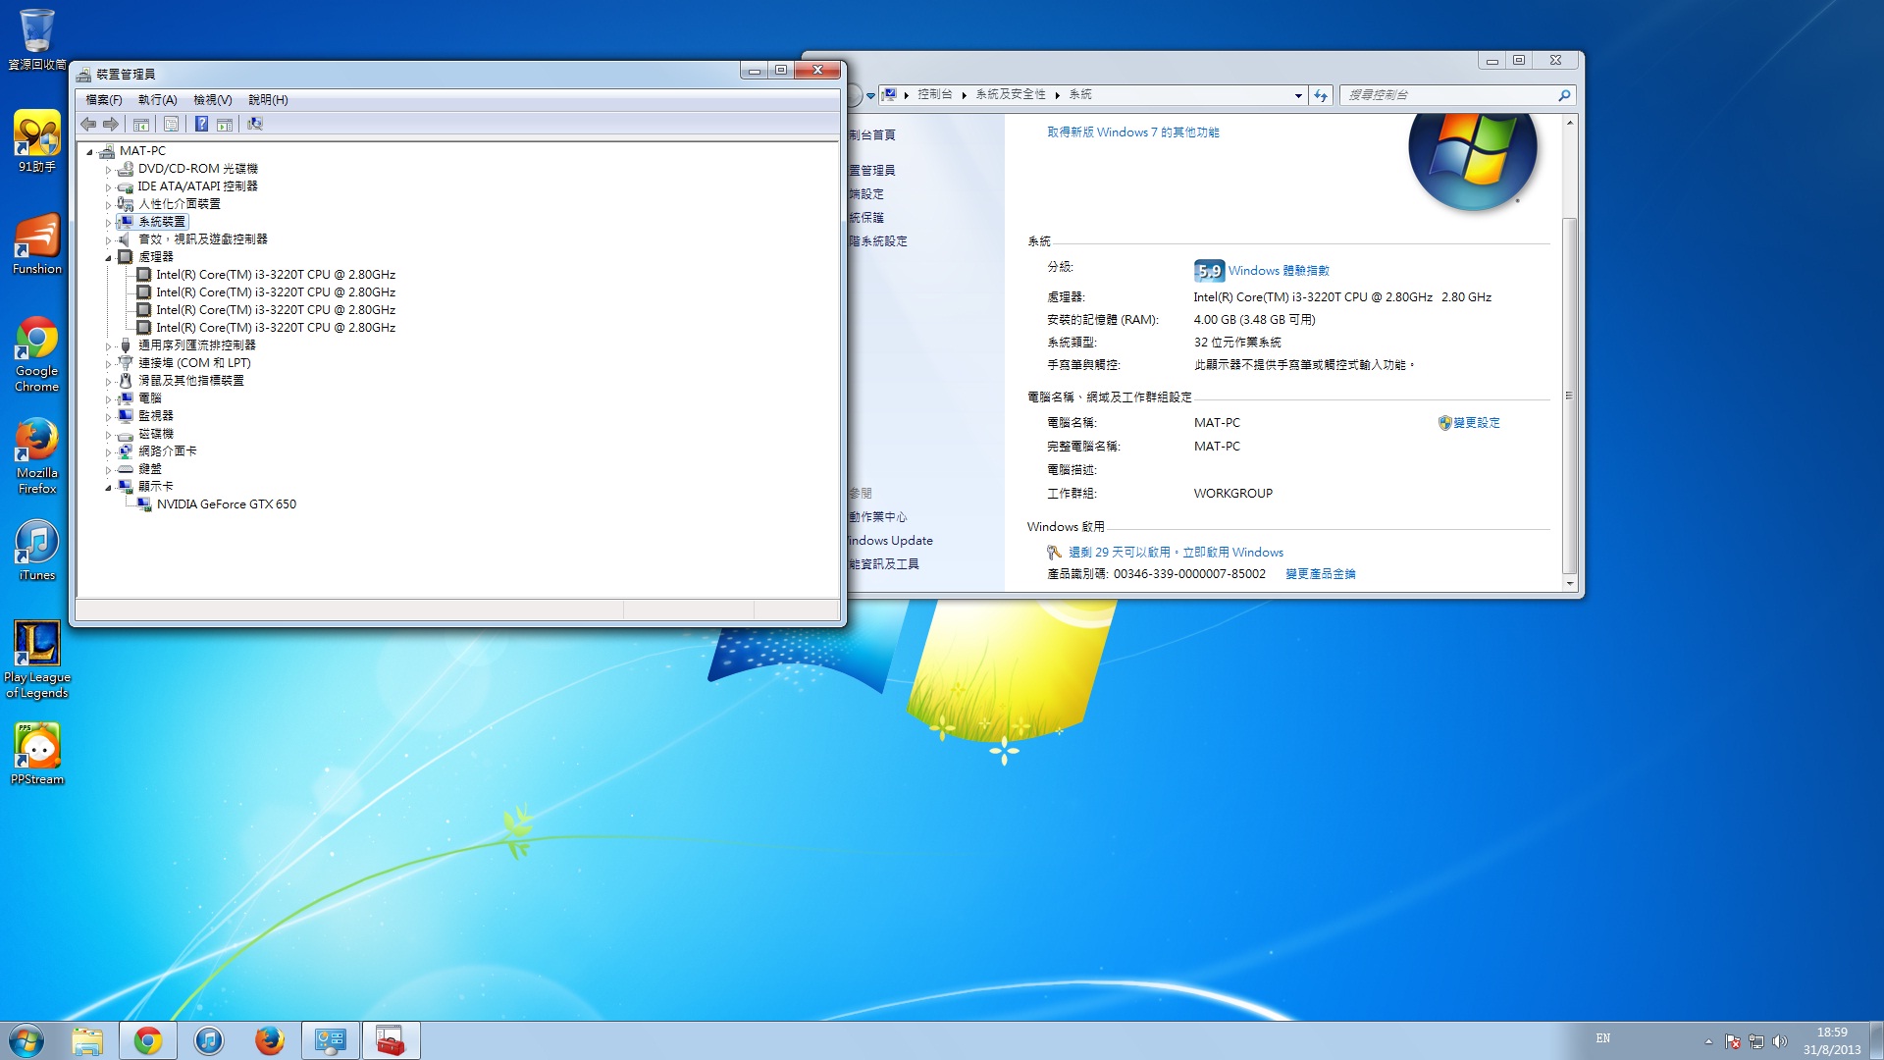Select 鍵盤 tree item

tap(149, 469)
